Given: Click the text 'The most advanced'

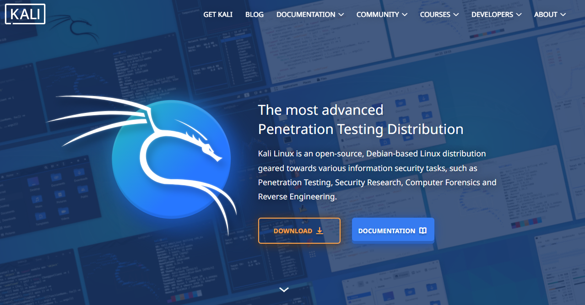Looking at the screenshot, I should (320, 110).
